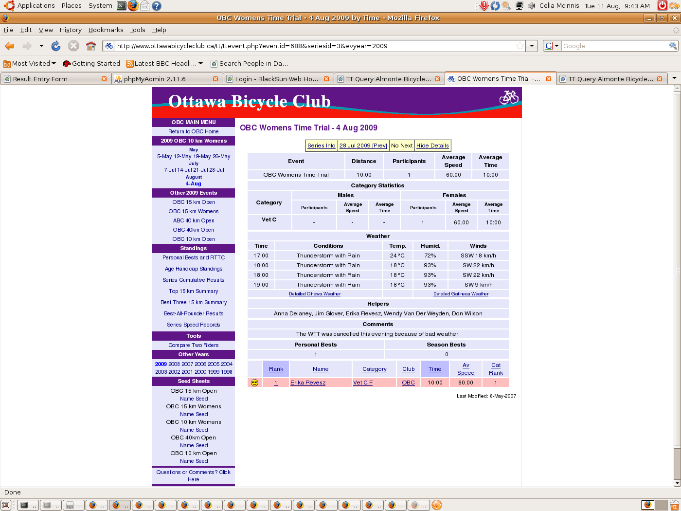Viewport: 681px width, 511px height.
Task: Open the search engine selector dropdown
Action: (x=552, y=46)
